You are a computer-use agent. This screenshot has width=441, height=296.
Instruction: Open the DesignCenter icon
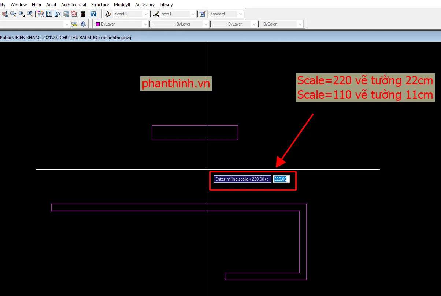[49, 14]
